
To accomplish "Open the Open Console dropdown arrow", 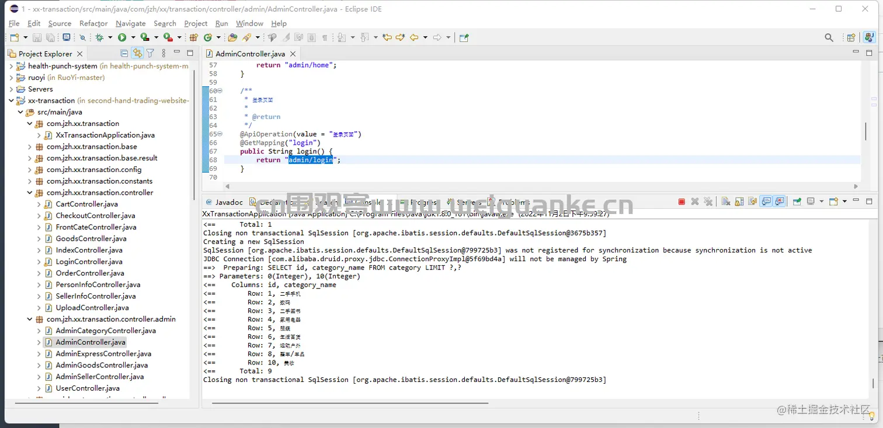I will coord(844,201).
